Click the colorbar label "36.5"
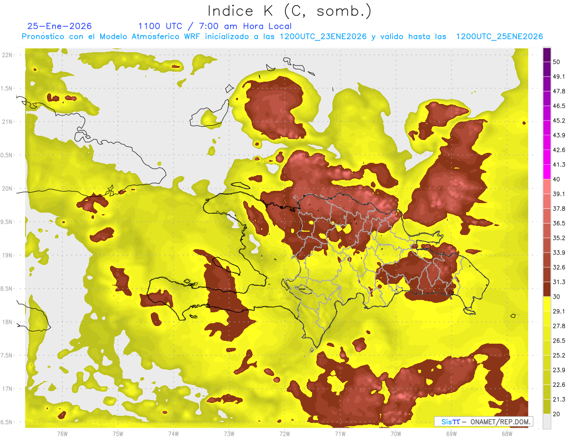This screenshot has height=440, width=569. (x=559, y=223)
